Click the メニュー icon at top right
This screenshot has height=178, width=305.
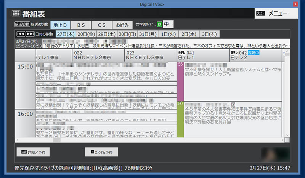coord(261,14)
